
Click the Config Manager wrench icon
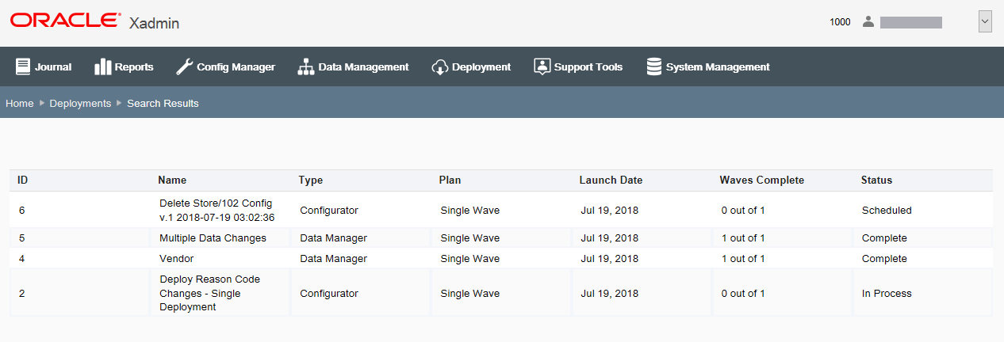click(x=184, y=67)
